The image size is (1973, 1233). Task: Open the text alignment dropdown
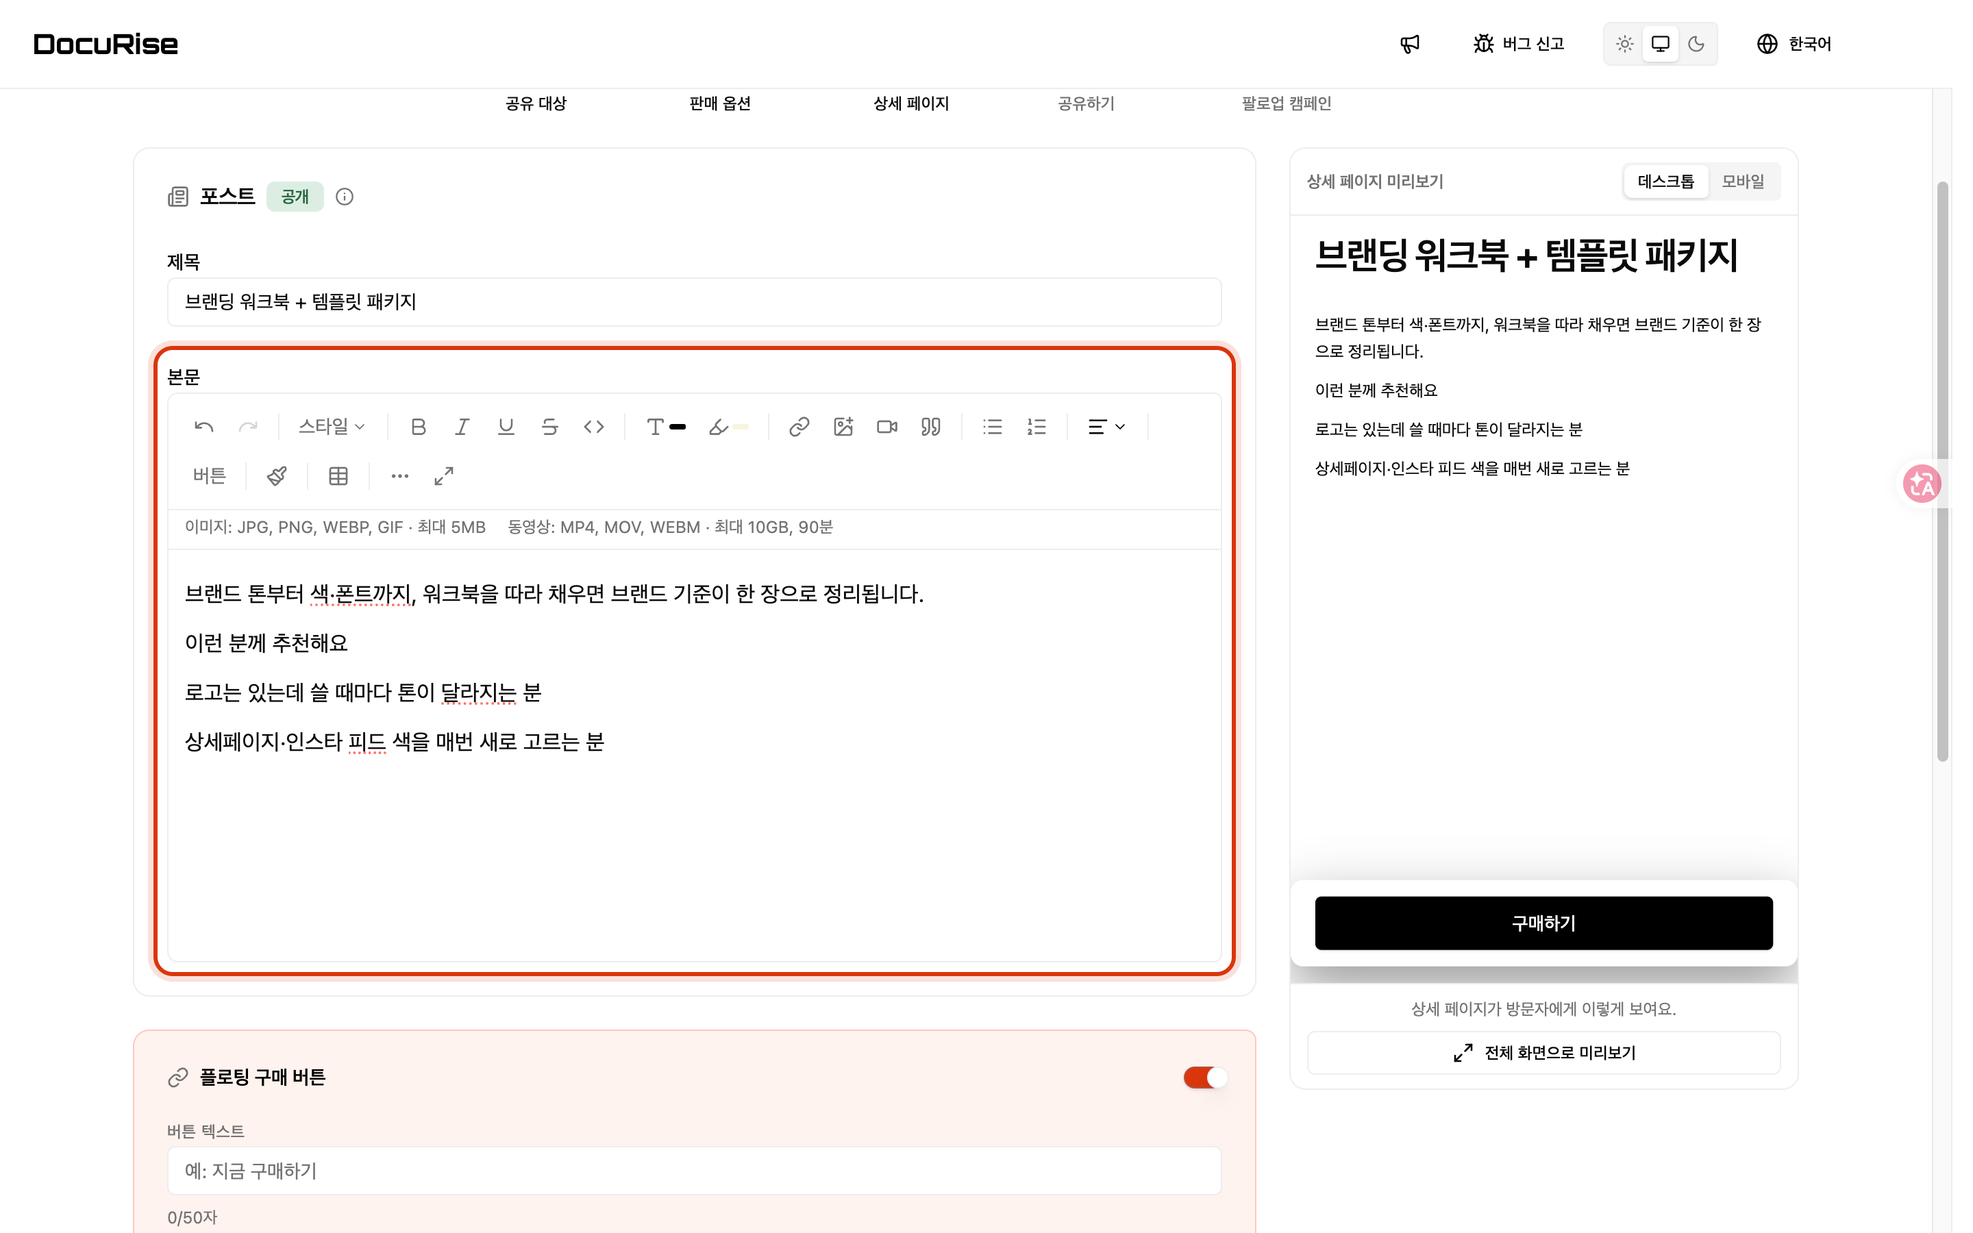[1106, 427]
